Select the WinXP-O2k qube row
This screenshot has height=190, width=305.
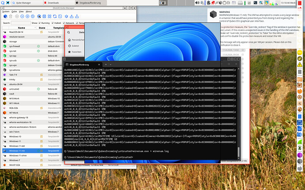[33, 165]
